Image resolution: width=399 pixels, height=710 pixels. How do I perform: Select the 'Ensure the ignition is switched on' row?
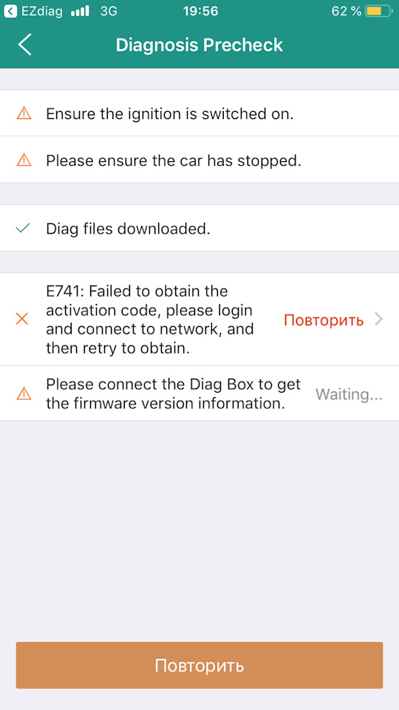coord(199,113)
